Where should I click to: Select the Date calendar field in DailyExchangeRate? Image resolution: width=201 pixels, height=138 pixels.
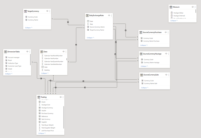click(88, 21)
